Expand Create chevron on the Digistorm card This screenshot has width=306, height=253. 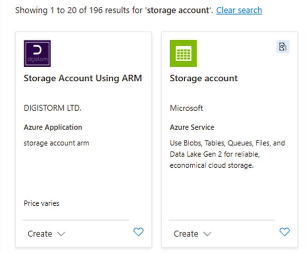click(x=61, y=234)
